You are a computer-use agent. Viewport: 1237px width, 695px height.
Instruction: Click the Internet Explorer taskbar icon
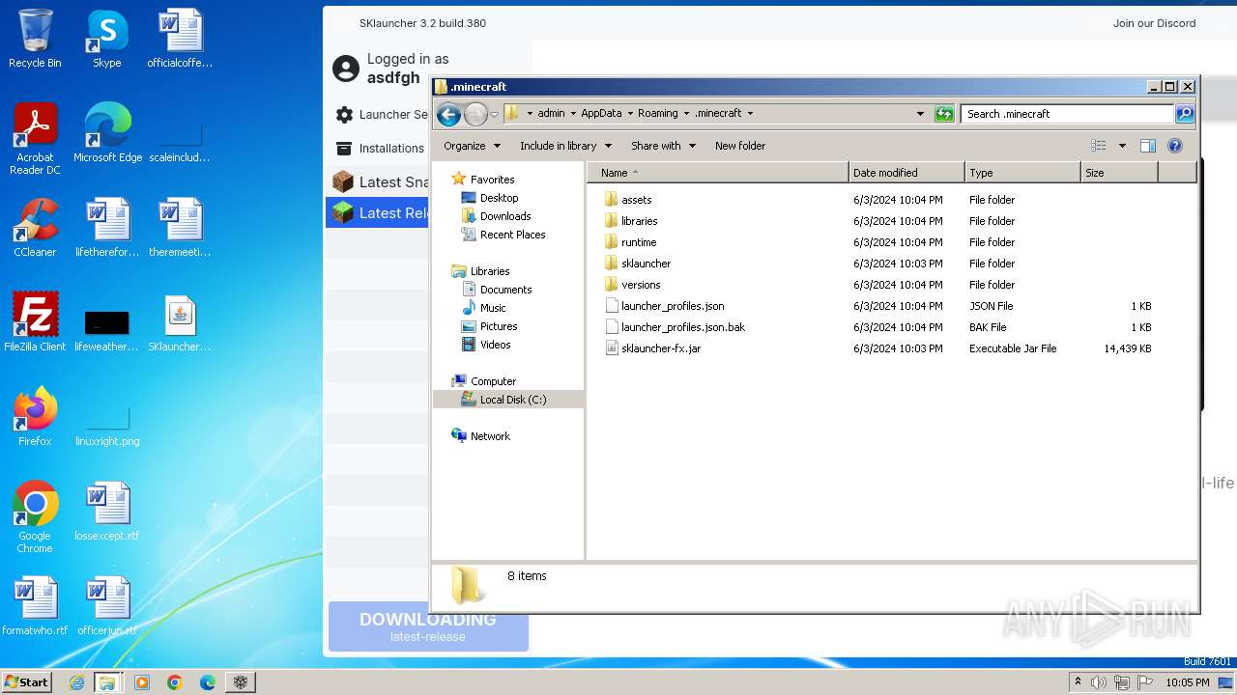(x=76, y=682)
